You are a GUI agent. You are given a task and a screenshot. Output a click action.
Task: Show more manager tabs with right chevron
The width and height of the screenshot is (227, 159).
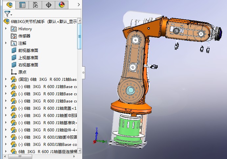pyautogui.click(x=79, y=5)
